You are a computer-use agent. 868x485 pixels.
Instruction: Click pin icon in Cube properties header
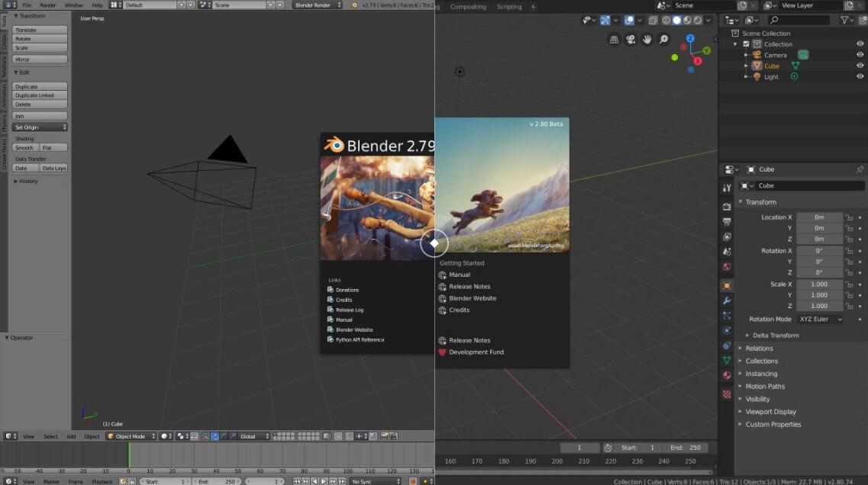click(x=859, y=170)
